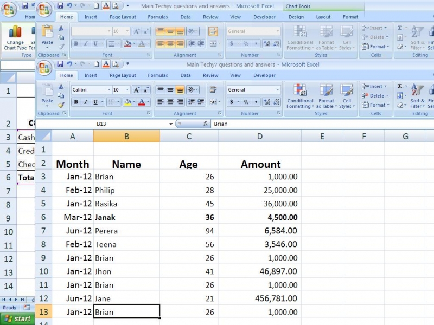Click the Office button in the frontmost Excel window
The width and height of the screenshot is (434, 325).
pyautogui.click(x=44, y=67)
